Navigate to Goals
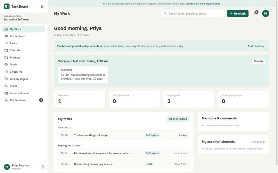 coord(24,65)
